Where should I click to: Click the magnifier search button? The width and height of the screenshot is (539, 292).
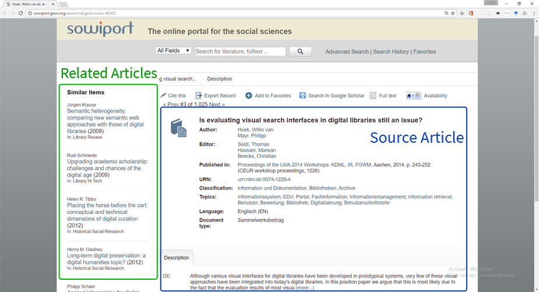coord(300,51)
